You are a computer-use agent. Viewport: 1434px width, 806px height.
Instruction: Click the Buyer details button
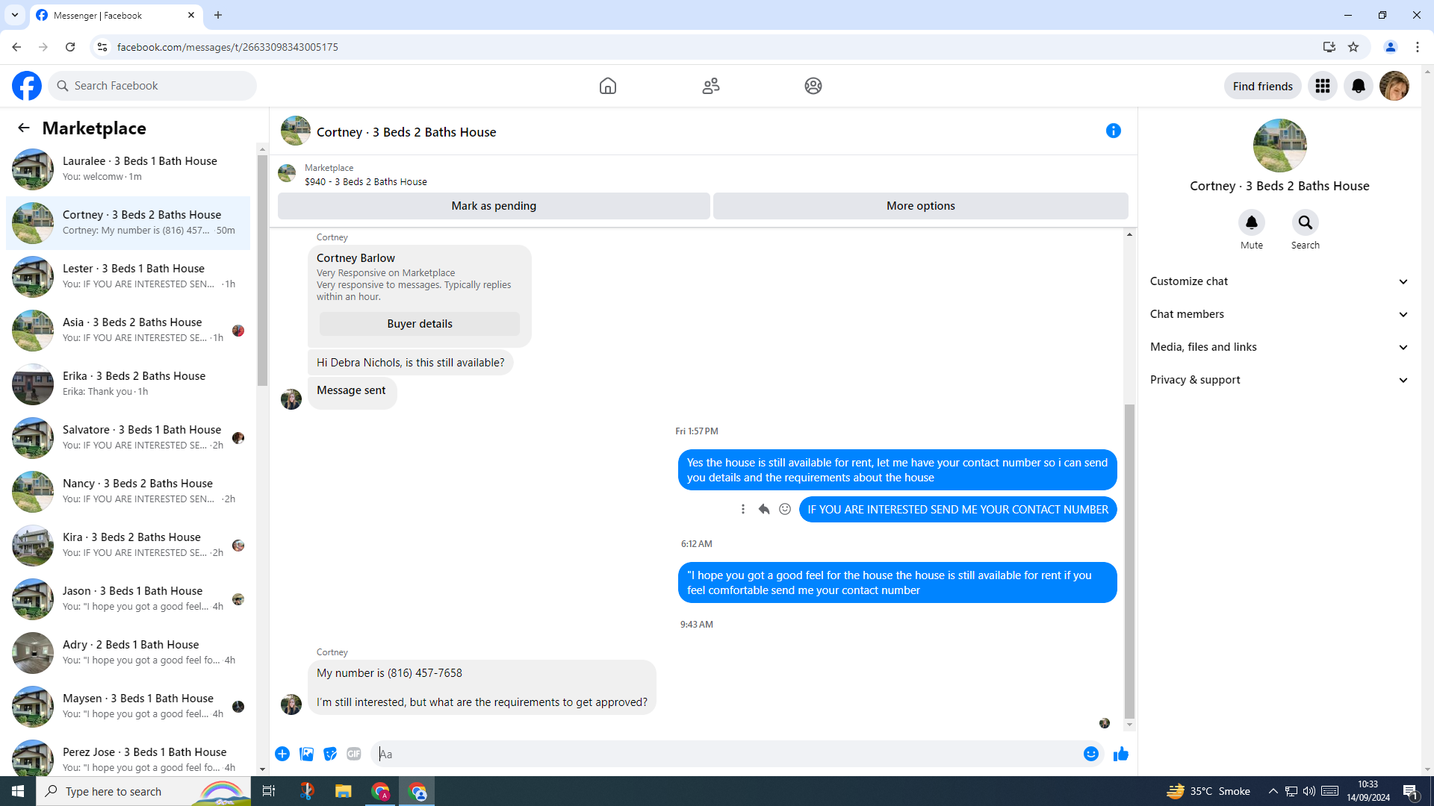pyautogui.click(x=419, y=324)
